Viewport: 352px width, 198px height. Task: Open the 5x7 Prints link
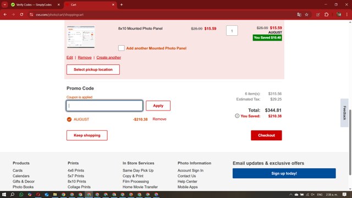point(76,176)
